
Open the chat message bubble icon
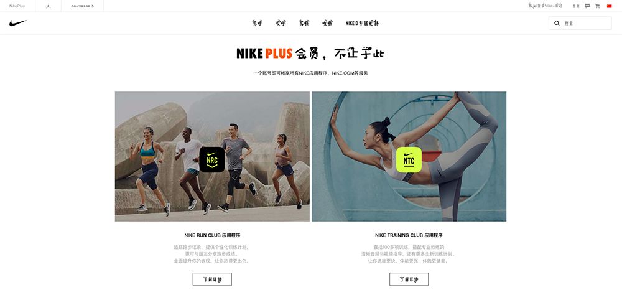[587, 6]
